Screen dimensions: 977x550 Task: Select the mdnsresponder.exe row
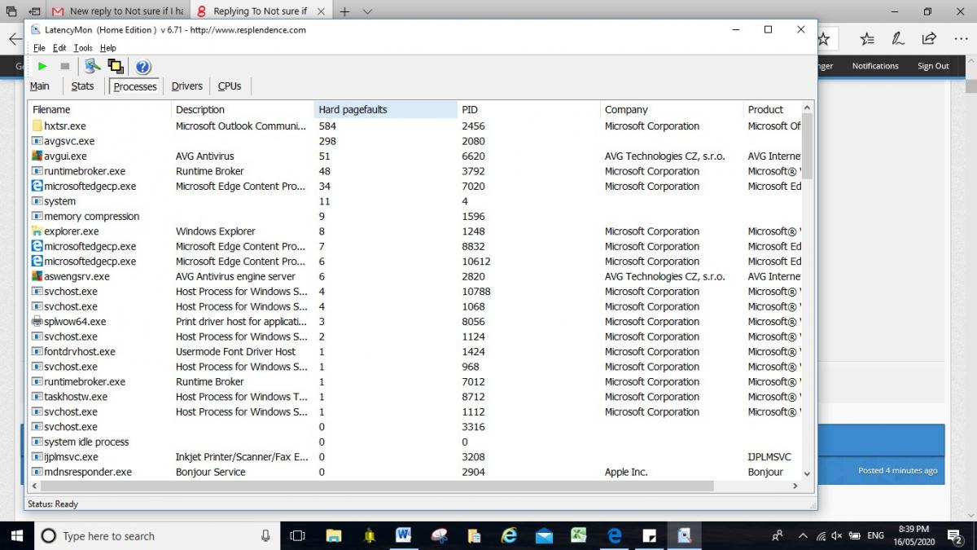(415, 472)
